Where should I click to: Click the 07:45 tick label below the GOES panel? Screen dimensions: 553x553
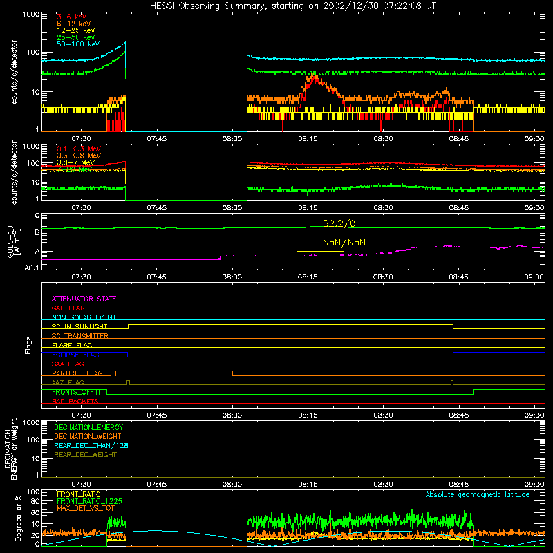[157, 277]
